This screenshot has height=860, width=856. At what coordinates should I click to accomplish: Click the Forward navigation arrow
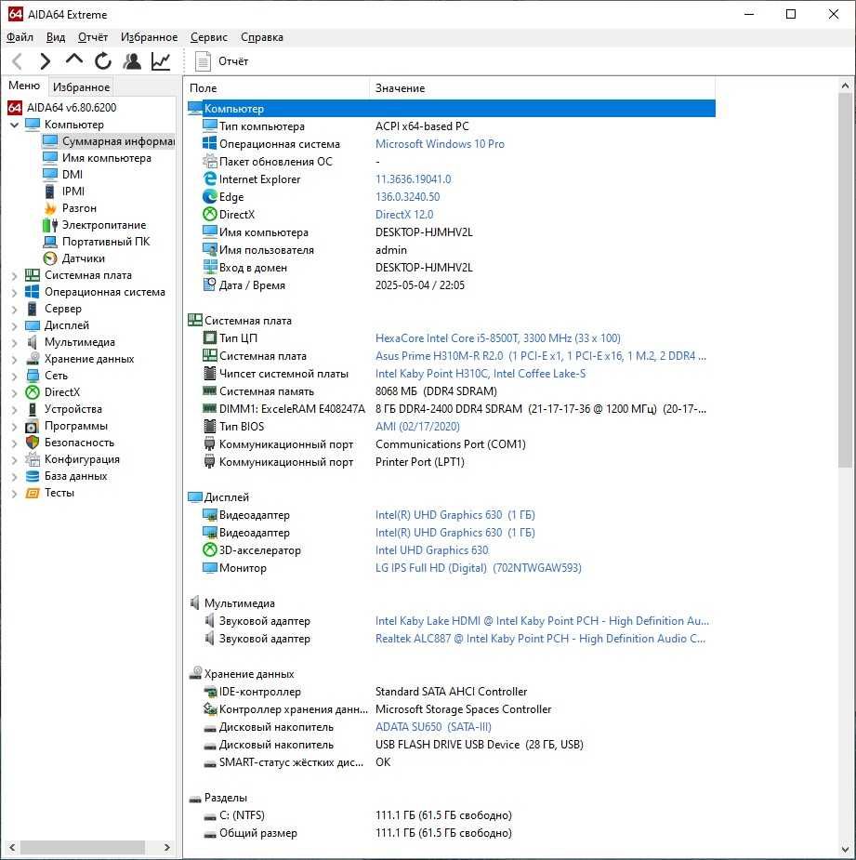pyautogui.click(x=46, y=61)
